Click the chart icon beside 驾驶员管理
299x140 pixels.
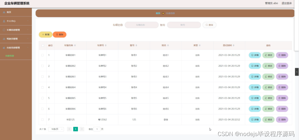coord(4,39)
